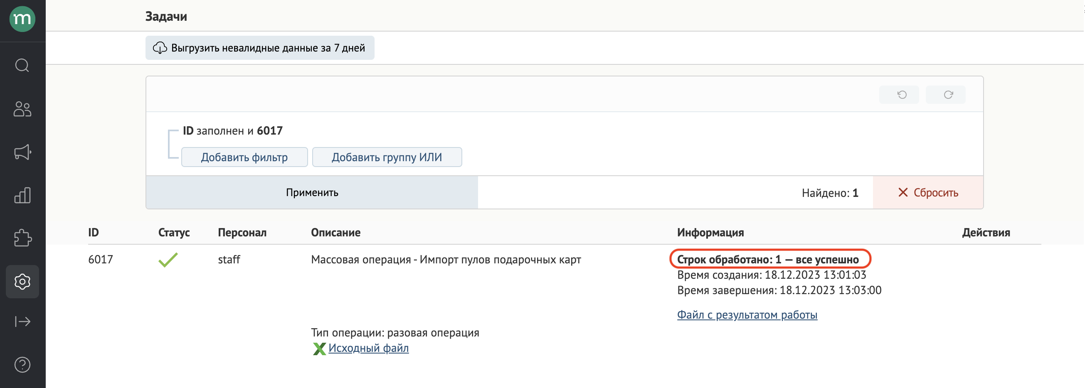This screenshot has width=1085, height=388.
Task: Click Время создания: 18.12.2023 13:01:03 text
Action: click(x=772, y=275)
